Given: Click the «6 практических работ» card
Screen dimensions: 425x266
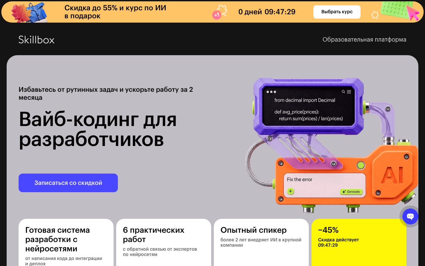Looking at the screenshot, I should pos(164,242).
